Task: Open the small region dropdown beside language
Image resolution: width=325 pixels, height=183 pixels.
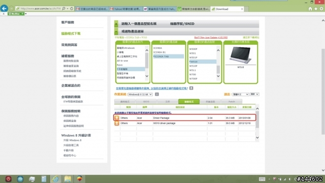Action: tap(254, 94)
